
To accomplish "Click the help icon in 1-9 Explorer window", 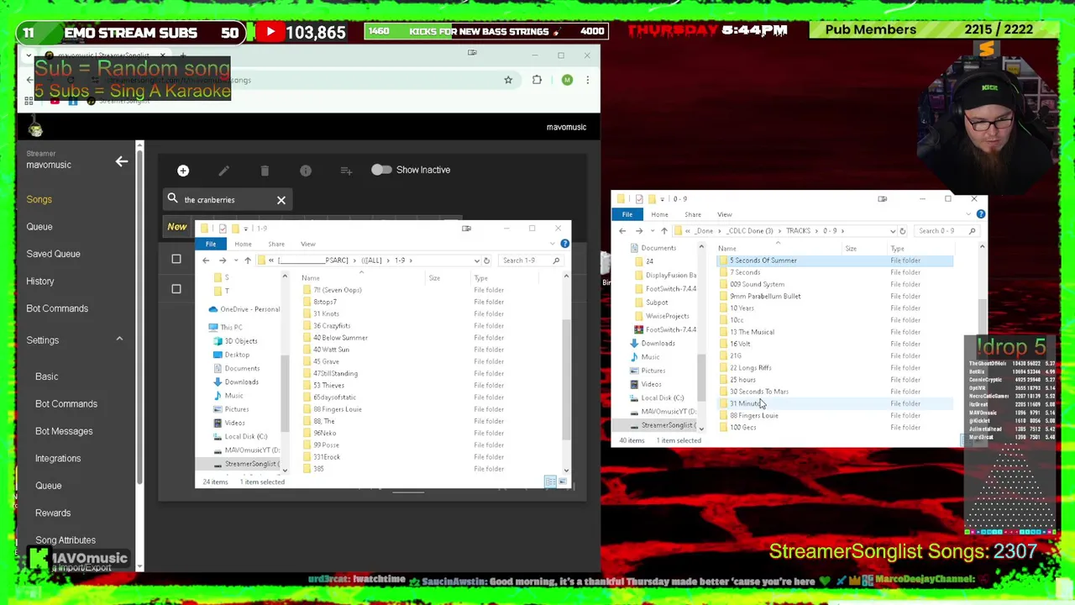I will (x=564, y=244).
